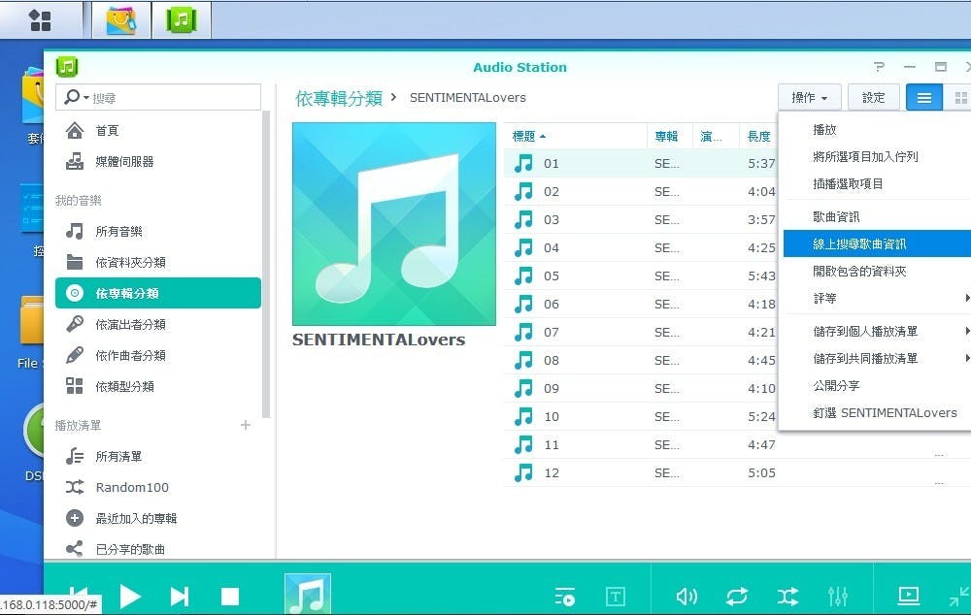Open the 設定 settings dialog
The height and width of the screenshot is (615, 971).
click(x=873, y=97)
